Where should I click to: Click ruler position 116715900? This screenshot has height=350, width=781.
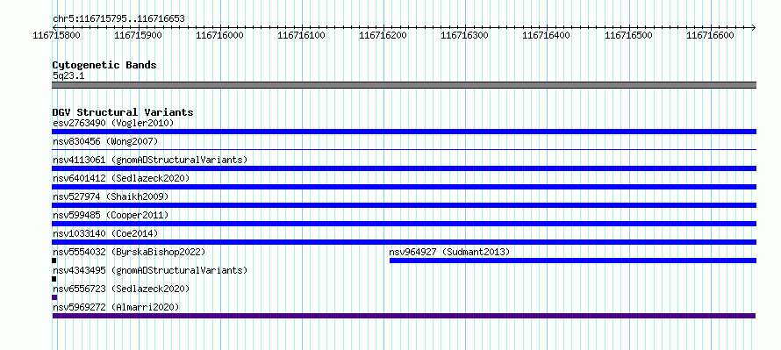point(139,35)
